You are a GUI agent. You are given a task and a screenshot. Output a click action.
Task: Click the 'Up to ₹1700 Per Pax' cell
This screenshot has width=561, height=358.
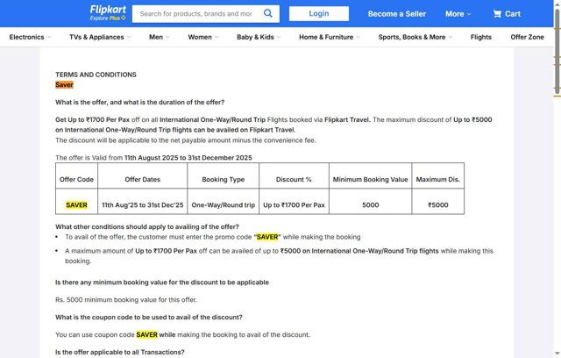[295, 205]
